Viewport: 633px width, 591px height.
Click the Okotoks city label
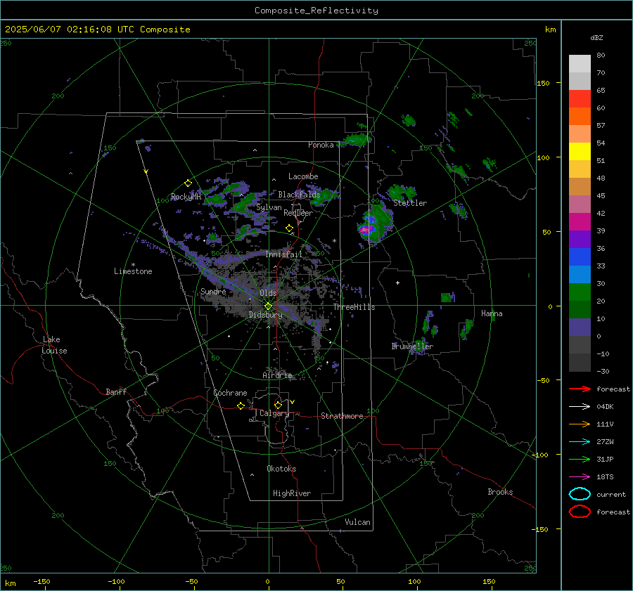pos(281,469)
